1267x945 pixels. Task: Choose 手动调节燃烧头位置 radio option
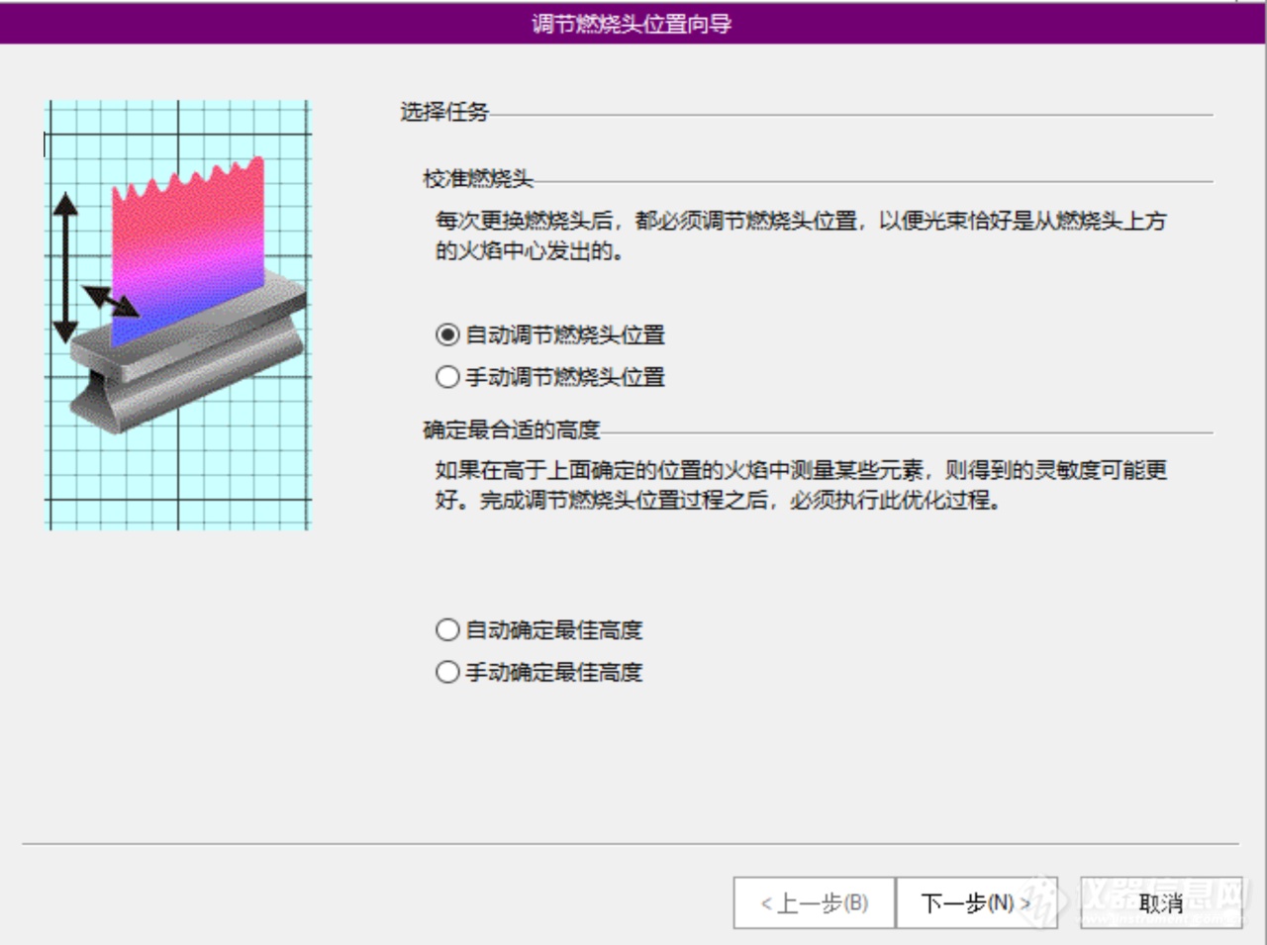point(447,377)
